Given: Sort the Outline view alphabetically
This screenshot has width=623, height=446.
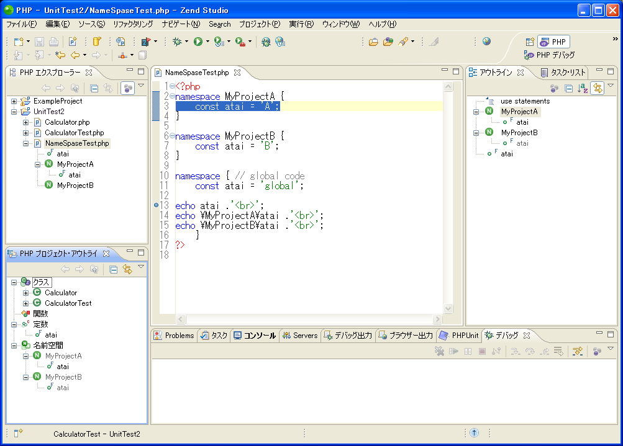Looking at the screenshot, I should click(x=583, y=89).
